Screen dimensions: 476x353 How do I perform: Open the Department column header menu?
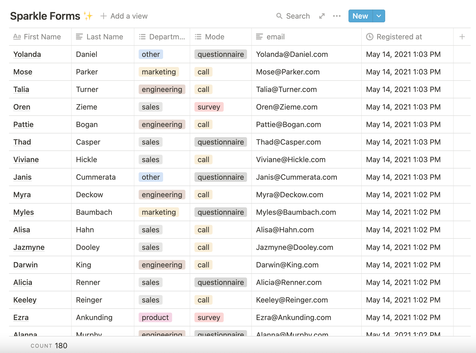coord(162,37)
